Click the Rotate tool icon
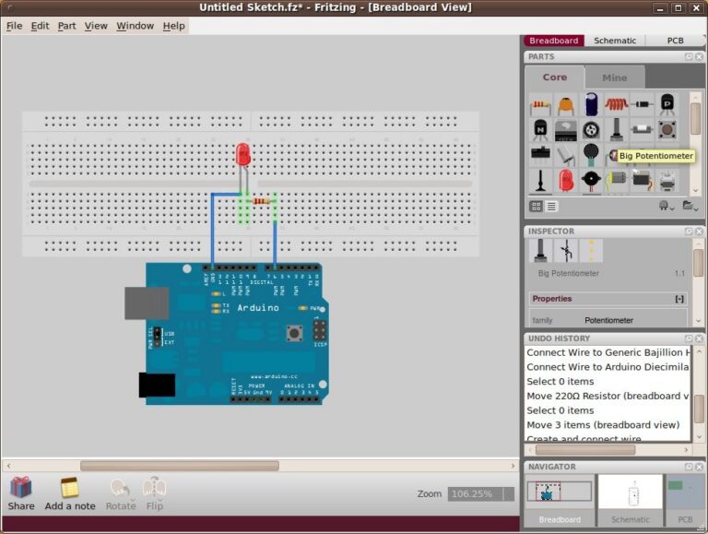 click(120, 489)
